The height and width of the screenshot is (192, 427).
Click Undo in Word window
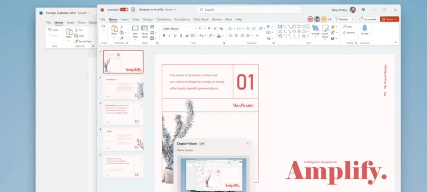[53, 30]
